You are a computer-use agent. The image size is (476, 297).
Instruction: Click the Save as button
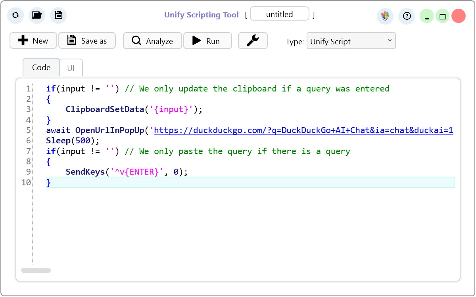(87, 40)
